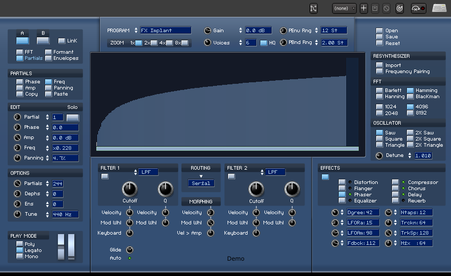Click the plus icon to add preset
This screenshot has width=451, height=276.
coord(364,8)
